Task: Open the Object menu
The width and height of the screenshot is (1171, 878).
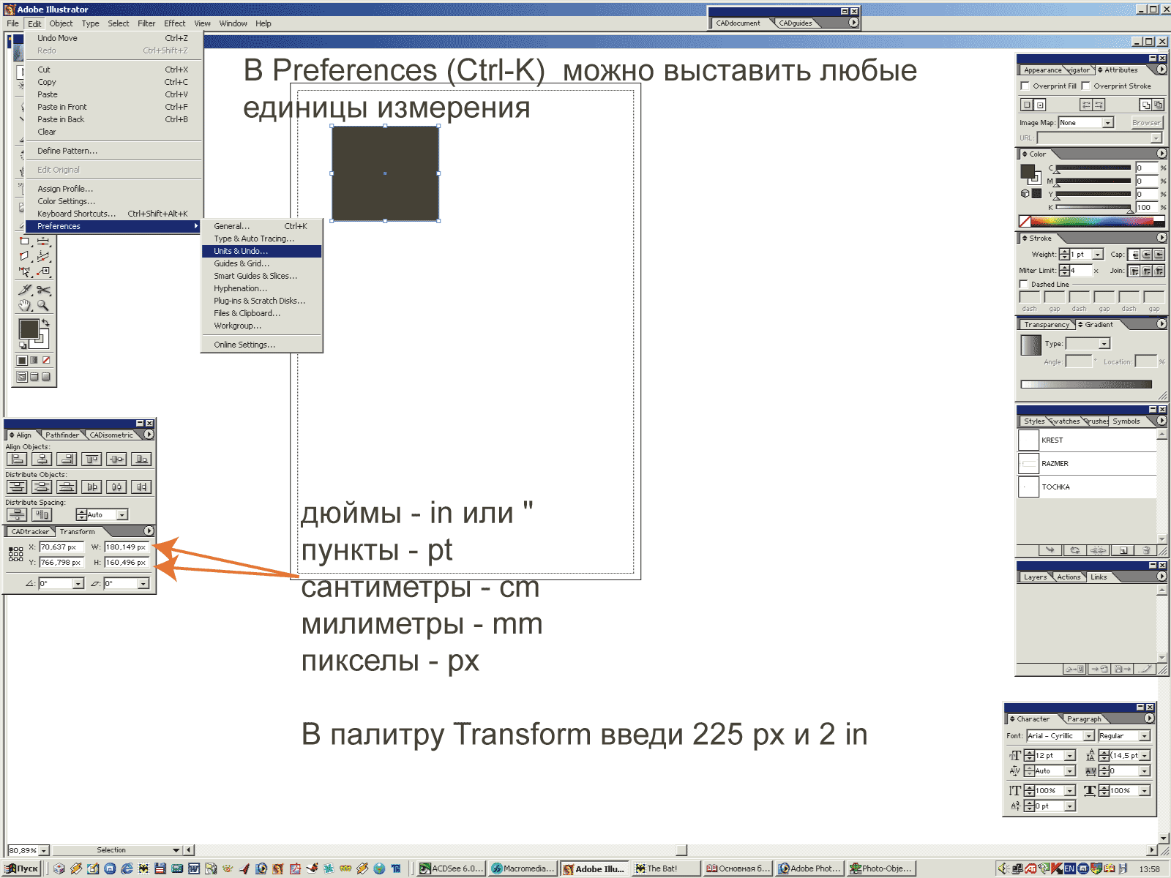Action: tap(61, 23)
